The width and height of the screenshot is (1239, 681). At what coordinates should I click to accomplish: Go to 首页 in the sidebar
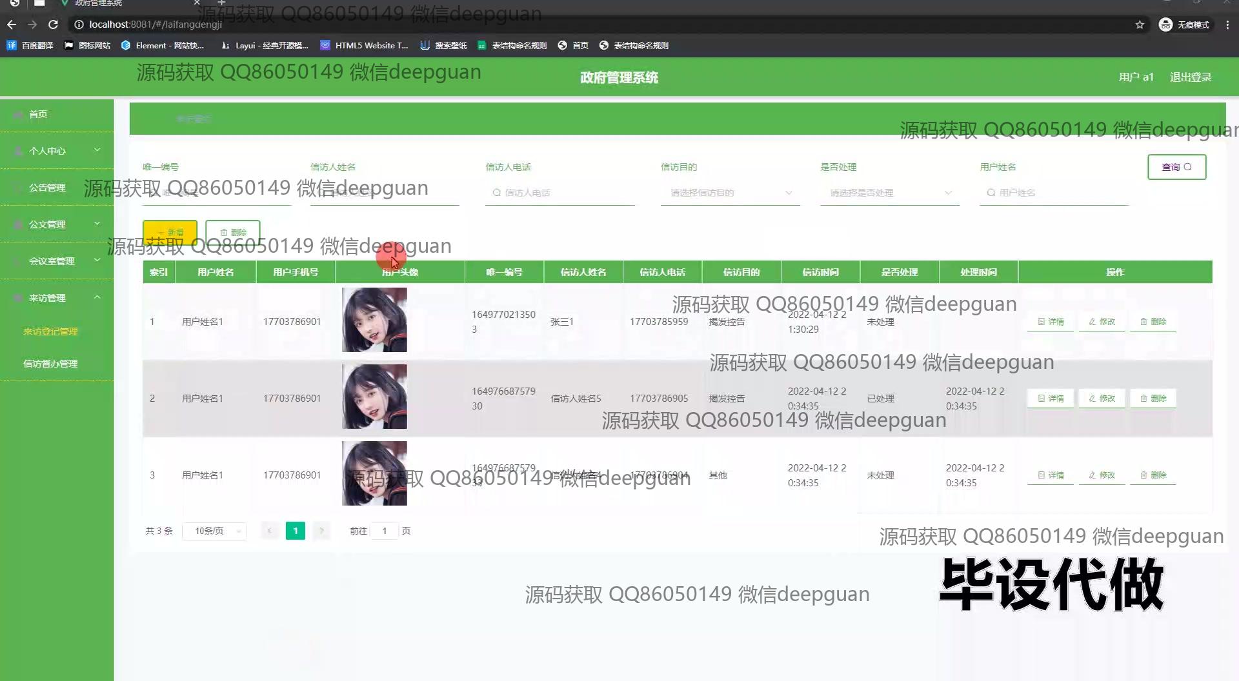(38, 114)
